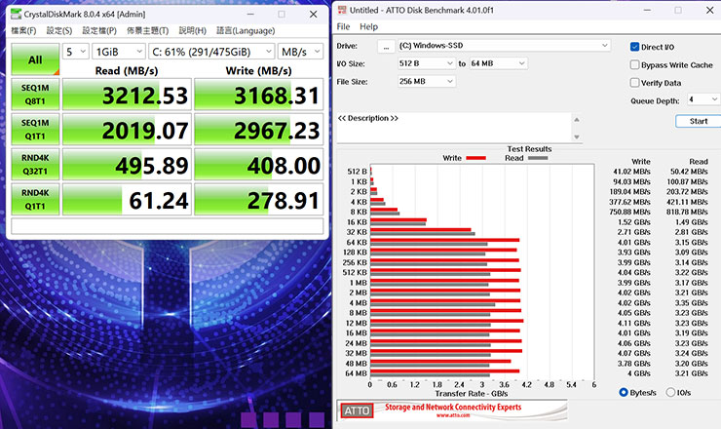
Task: Enable Bypass Write Cache checkbox
Action: 634,65
